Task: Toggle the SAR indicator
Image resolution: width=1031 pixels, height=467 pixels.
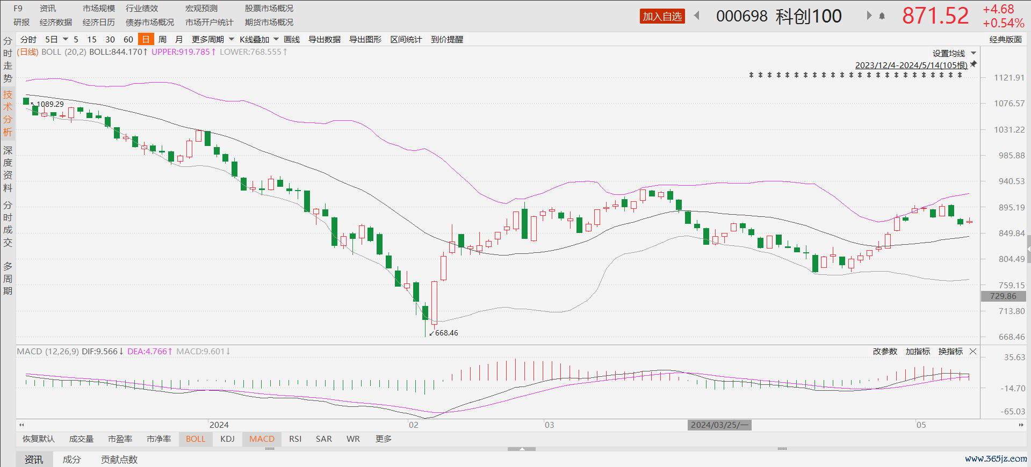Action: click(323, 439)
